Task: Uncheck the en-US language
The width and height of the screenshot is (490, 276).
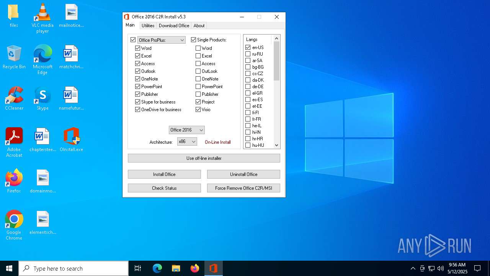Action: [x=248, y=48]
